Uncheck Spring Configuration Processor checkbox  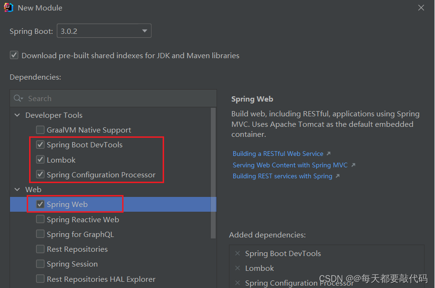pyautogui.click(x=40, y=175)
